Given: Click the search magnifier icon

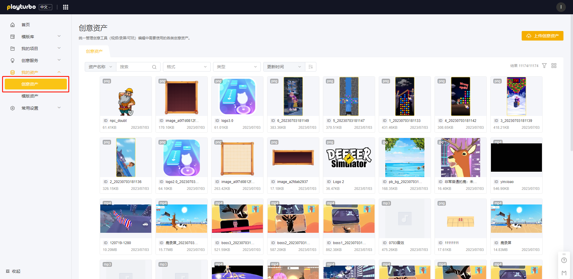Looking at the screenshot, I should coord(154,67).
